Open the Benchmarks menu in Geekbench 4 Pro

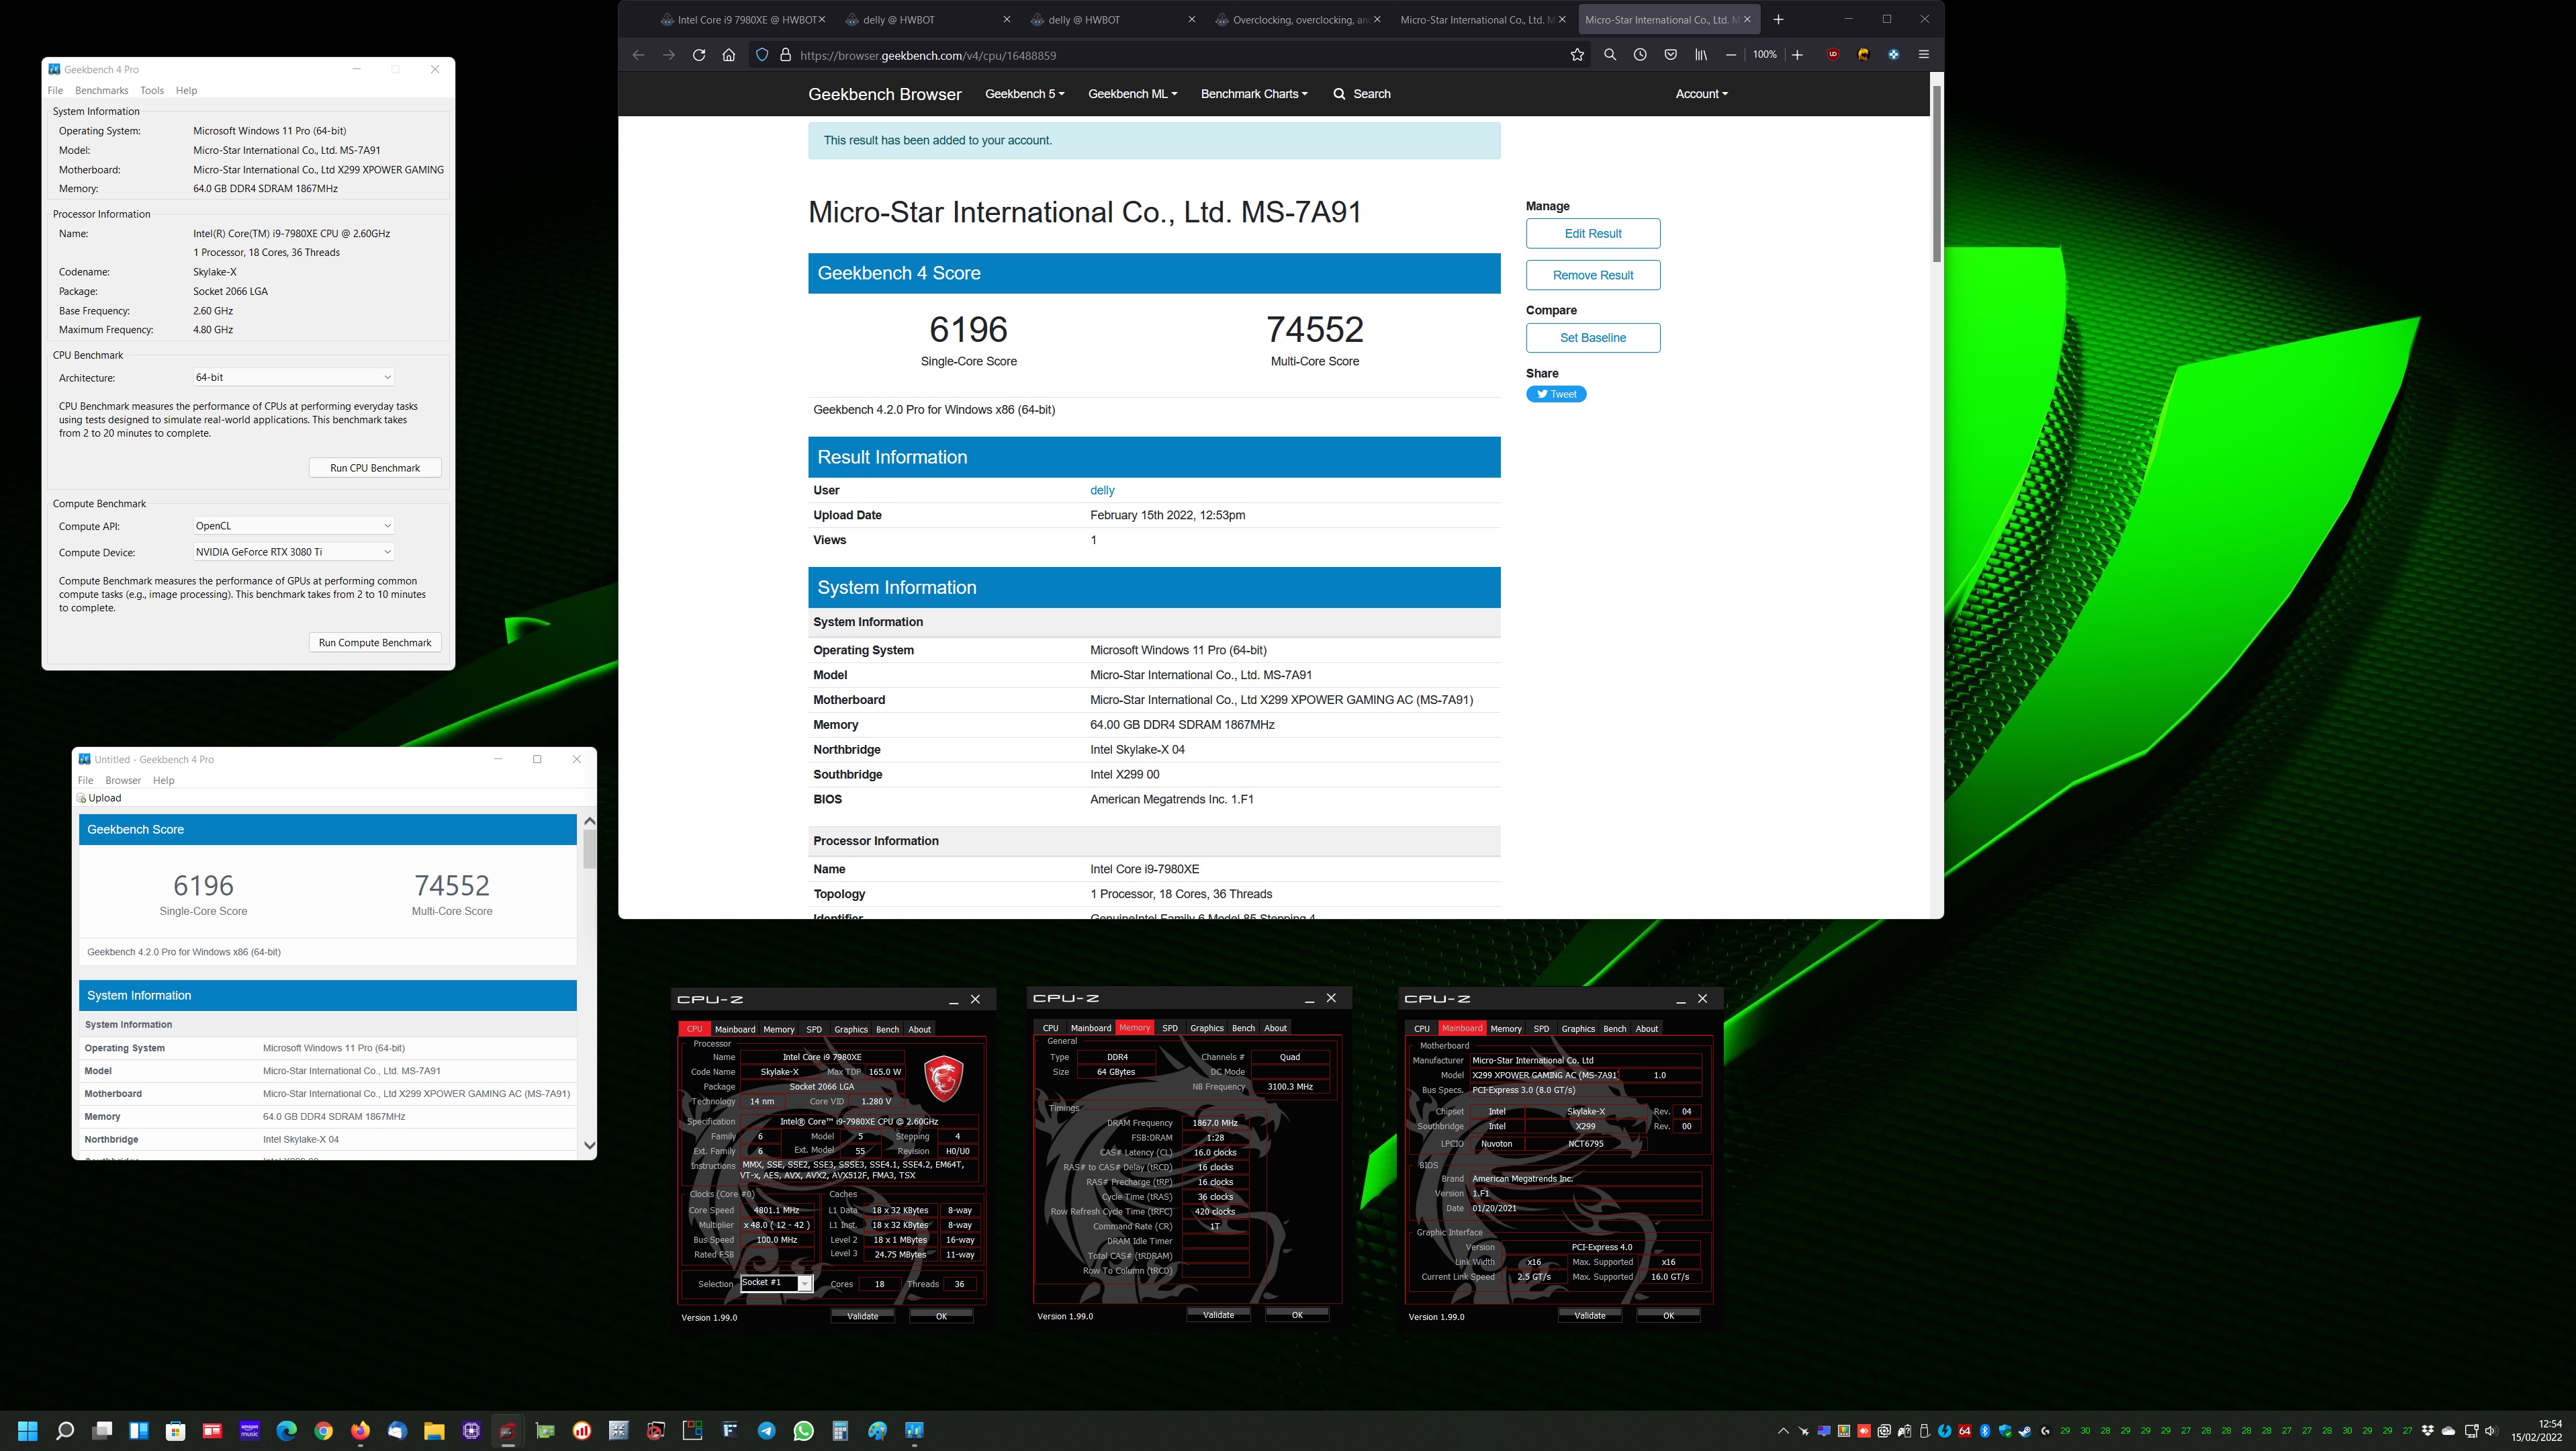point(101,90)
